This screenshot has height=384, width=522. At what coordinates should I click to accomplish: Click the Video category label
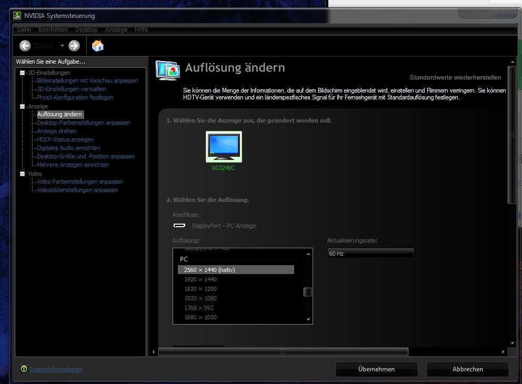[x=35, y=174]
